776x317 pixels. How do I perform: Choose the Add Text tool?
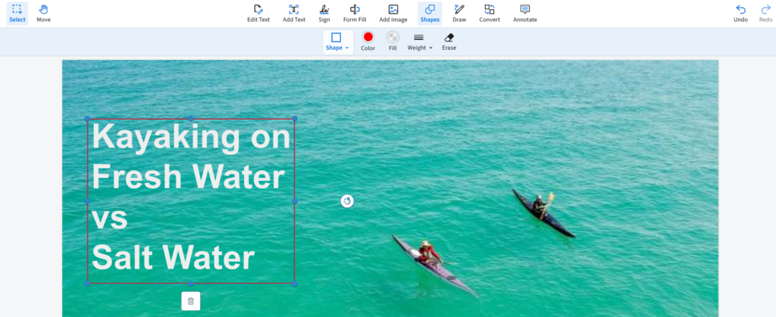294,13
